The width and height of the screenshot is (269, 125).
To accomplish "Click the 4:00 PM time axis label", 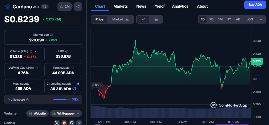I will 130,122.
